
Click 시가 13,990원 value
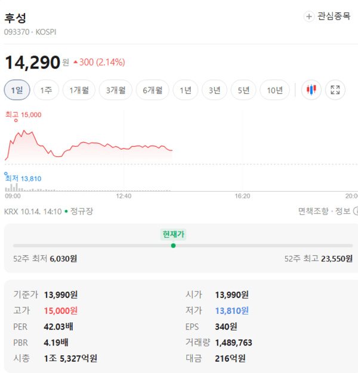click(232, 295)
